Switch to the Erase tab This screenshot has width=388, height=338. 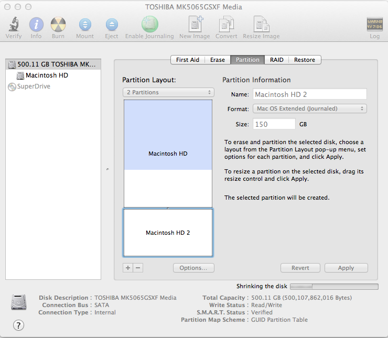(218, 60)
